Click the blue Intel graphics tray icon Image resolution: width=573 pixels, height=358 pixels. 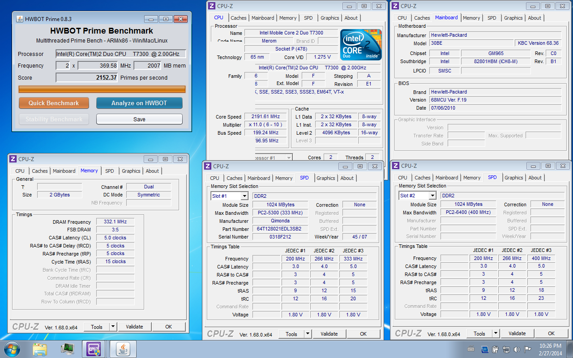(484, 349)
